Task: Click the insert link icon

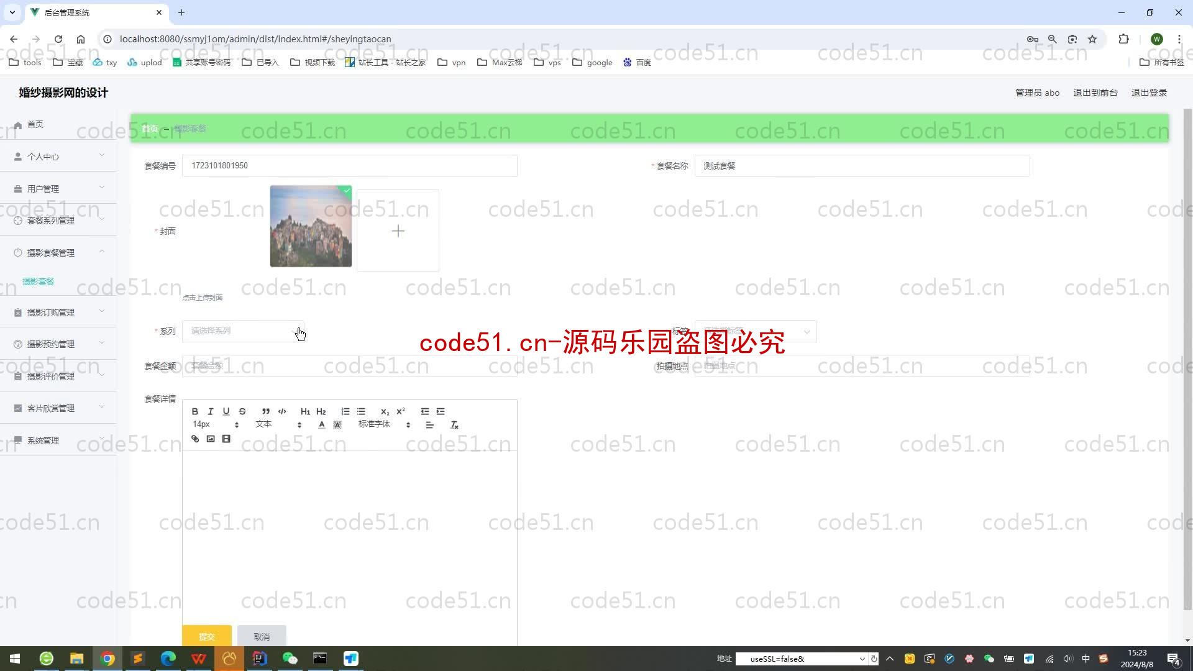Action: point(194,438)
